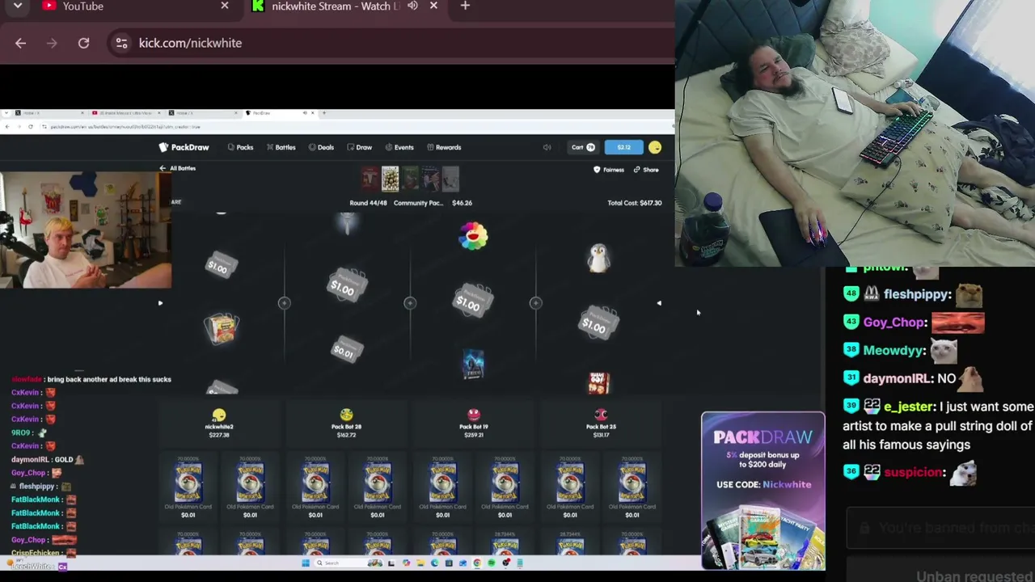Click the Pack Bot 19 avatar
This screenshot has height=582, width=1035.
tap(474, 415)
